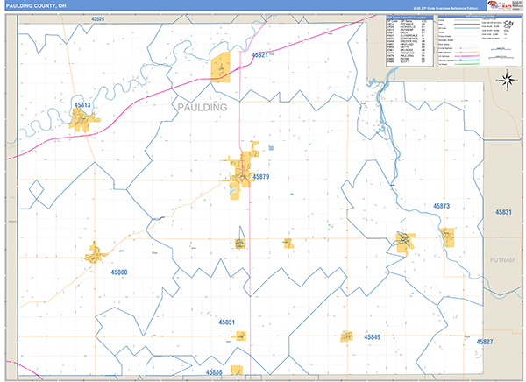Select ZIP code label 45849

point(372,337)
